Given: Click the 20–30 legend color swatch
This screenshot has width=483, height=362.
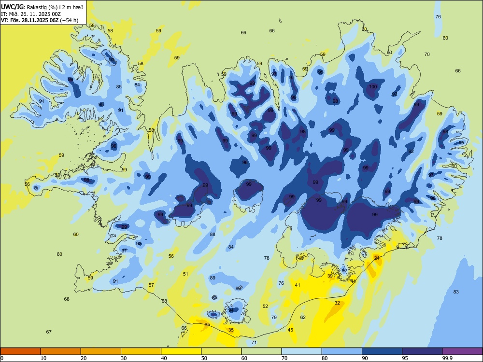Looking at the screenshot, I should 101,351.
